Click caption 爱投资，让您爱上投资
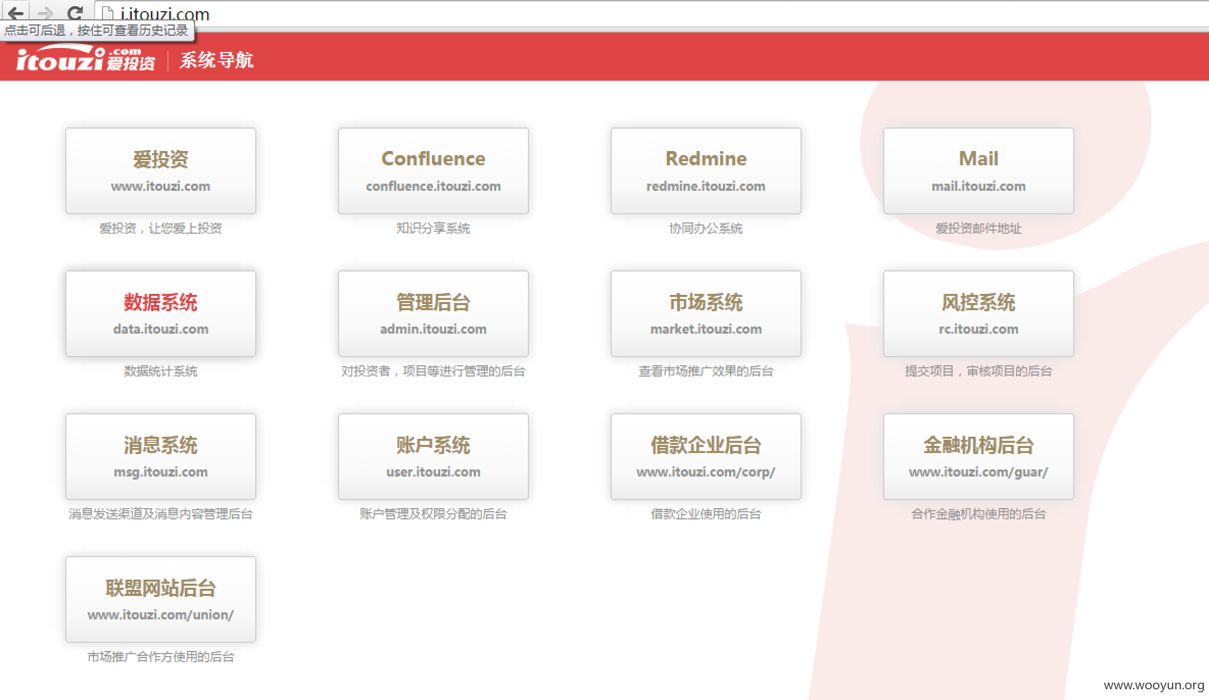Screen dimensions: 1209x700 (161, 228)
